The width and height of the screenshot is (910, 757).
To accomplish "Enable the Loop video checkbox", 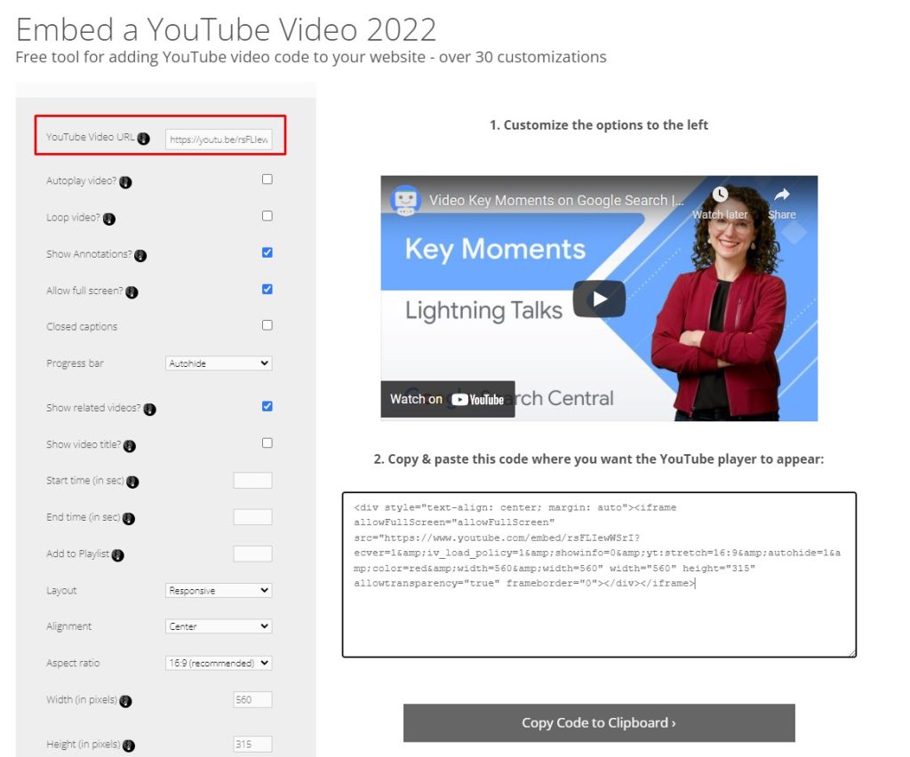I will pyautogui.click(x=267, y=216).
